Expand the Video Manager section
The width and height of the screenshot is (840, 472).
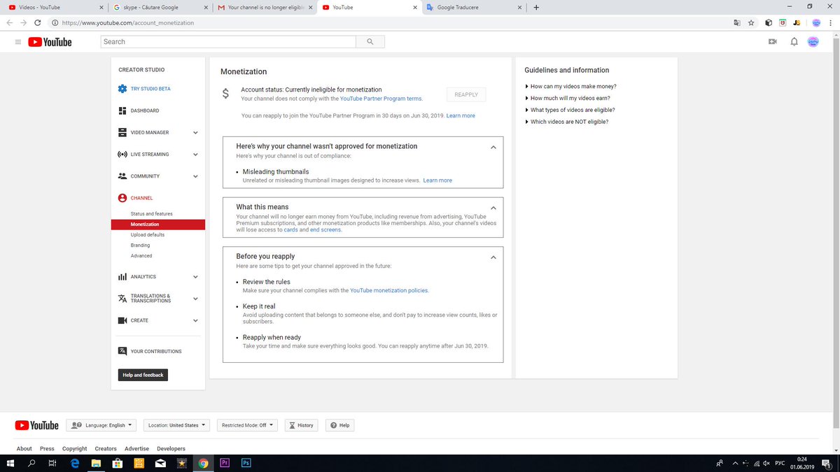click(195, 133)
